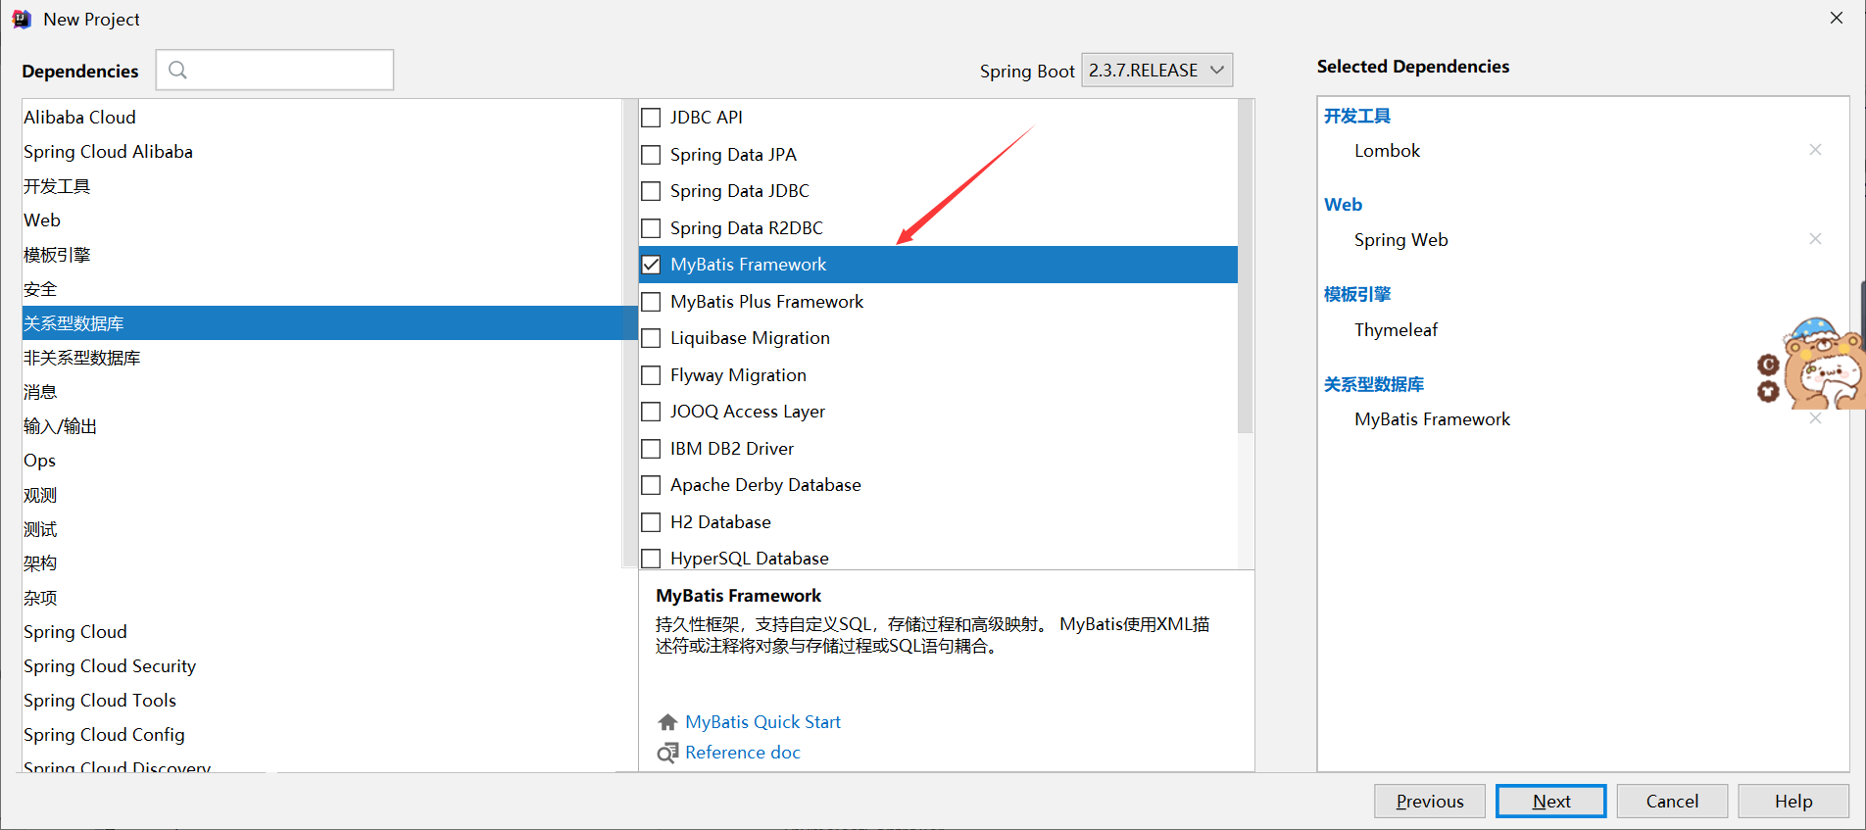Select Spring Data R2DBC checkbox
Viewport: 1866px width, 830px height.
[x=651, y=228]
